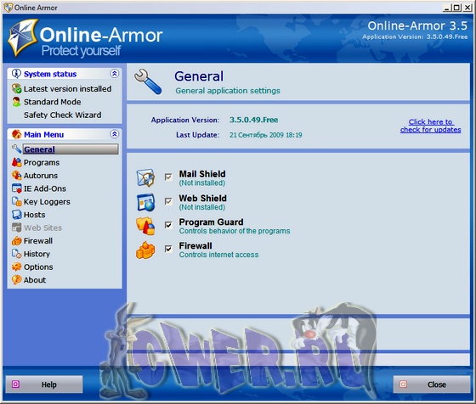Click the Online Armor title bar icon
This screenshot has width=476, height=404.
coord(8,8)
